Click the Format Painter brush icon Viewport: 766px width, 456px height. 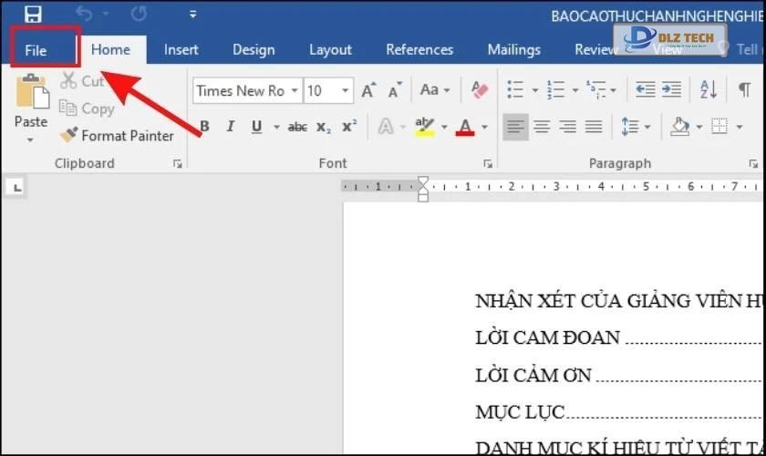point(69,135)
